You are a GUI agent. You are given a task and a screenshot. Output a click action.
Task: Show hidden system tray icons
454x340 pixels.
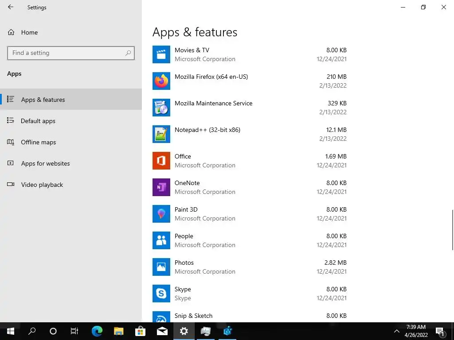397,331
